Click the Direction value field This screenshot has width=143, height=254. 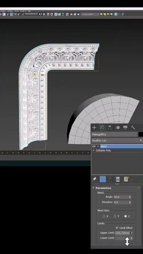(x=121, y=202)
